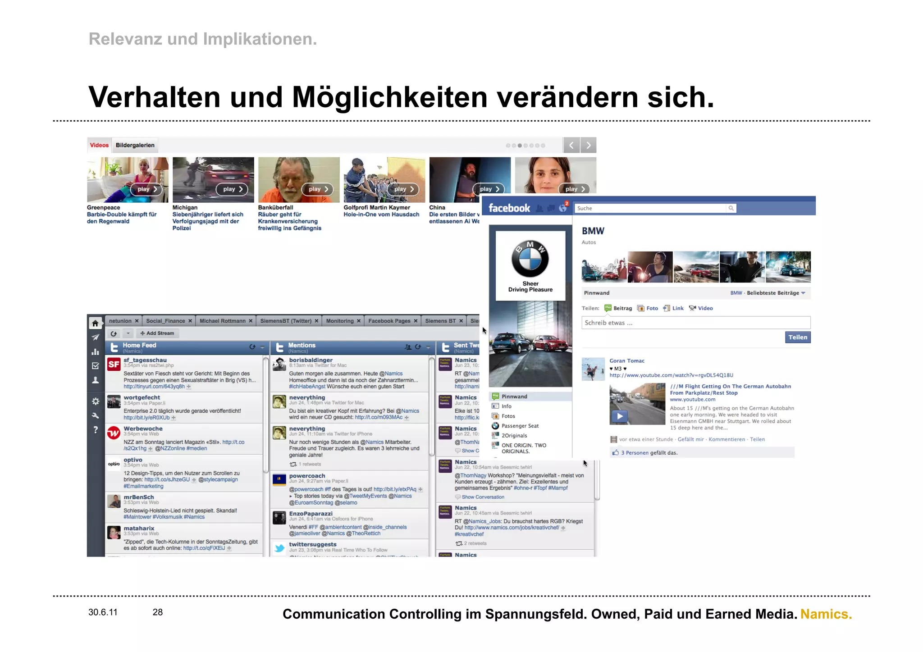Switch to the Siemens BT tab
Screen dimensions: 923x652
click(440, 321)
